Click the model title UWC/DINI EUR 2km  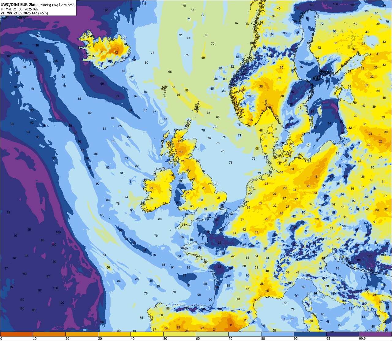18,5
